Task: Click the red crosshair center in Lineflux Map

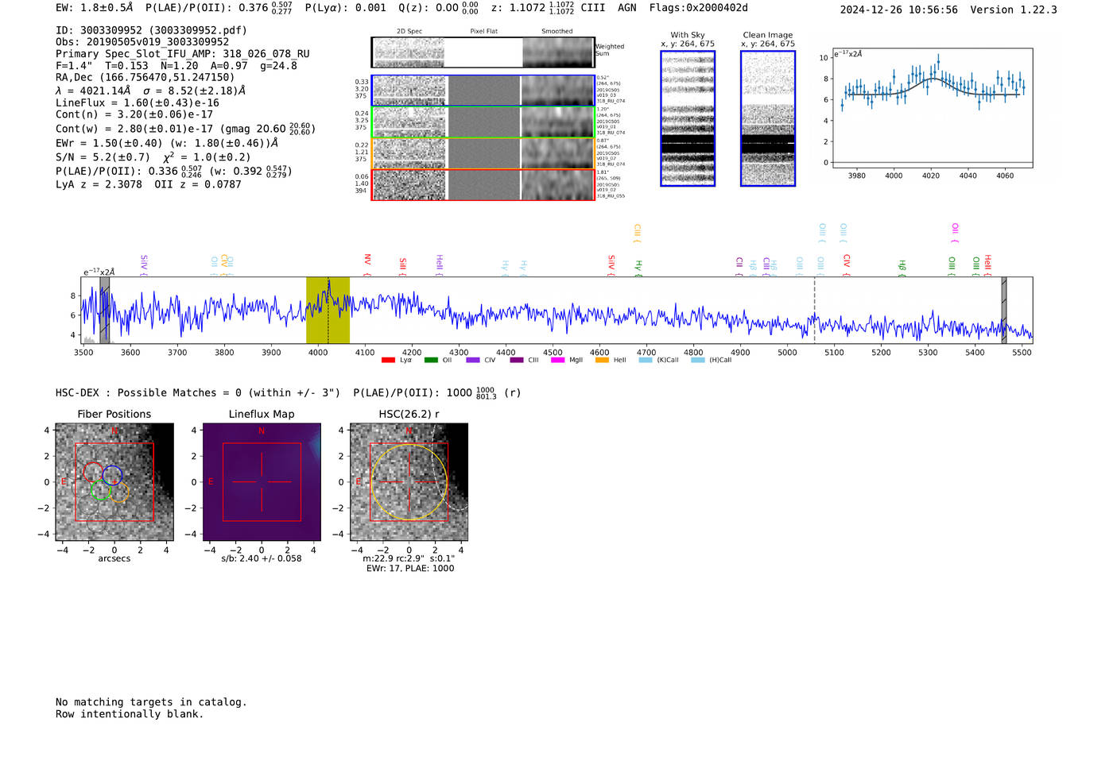Action: (x=262, y=482)
